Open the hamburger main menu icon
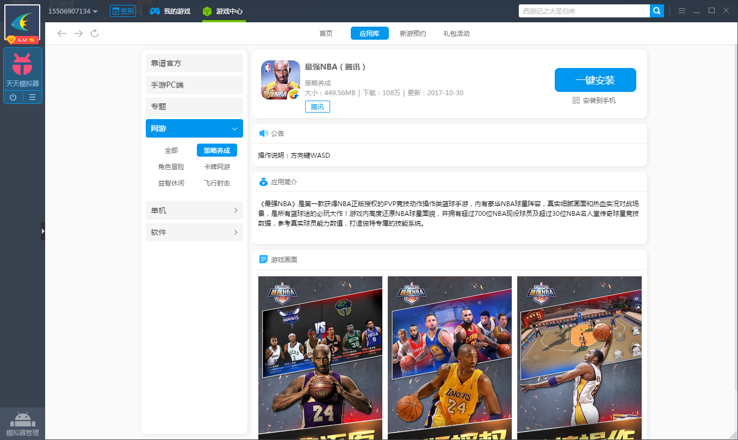Screen dimensions: 738x440 [x=682, y=11]
